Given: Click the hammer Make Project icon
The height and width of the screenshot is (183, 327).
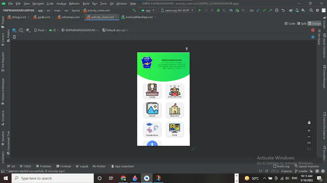Looking at the screenshot, I should coord(134,10).
